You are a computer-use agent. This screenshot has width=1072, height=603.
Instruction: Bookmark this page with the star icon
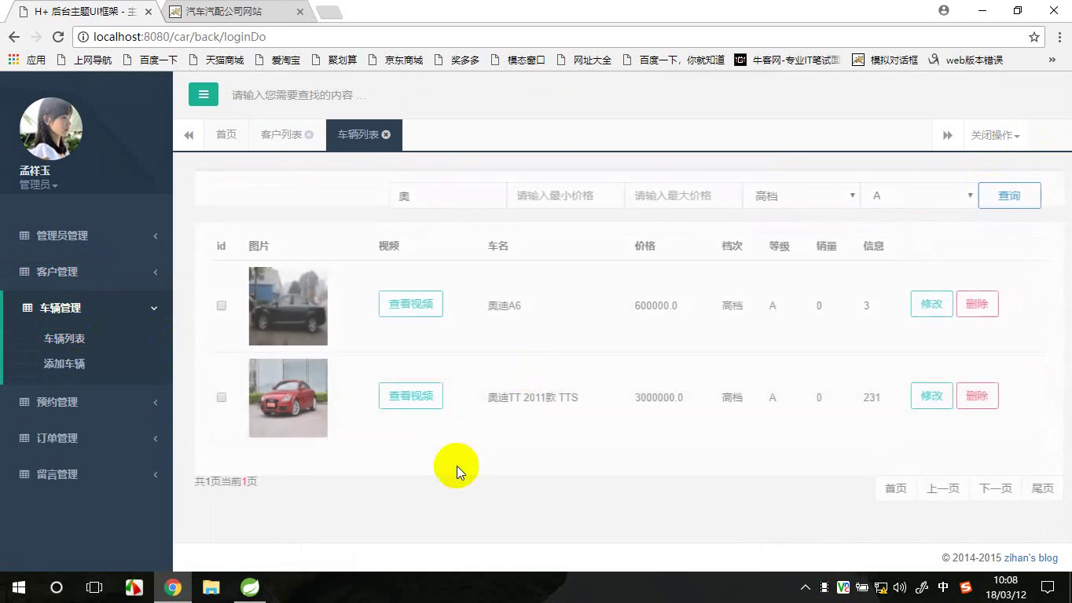pos(1034,37)
